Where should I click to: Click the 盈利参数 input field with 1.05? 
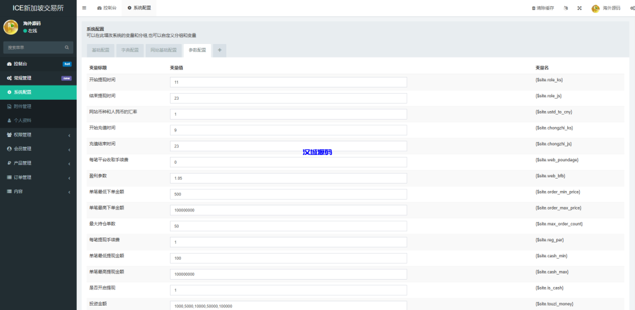[288, 178]
